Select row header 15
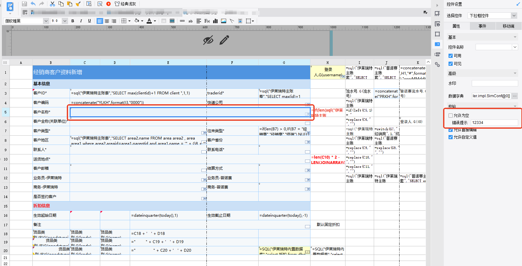This screenshot has height=266, width=522. (6, 206)
